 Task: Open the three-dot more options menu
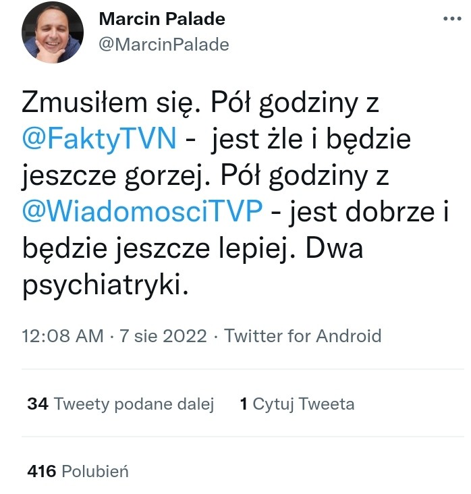452,19
